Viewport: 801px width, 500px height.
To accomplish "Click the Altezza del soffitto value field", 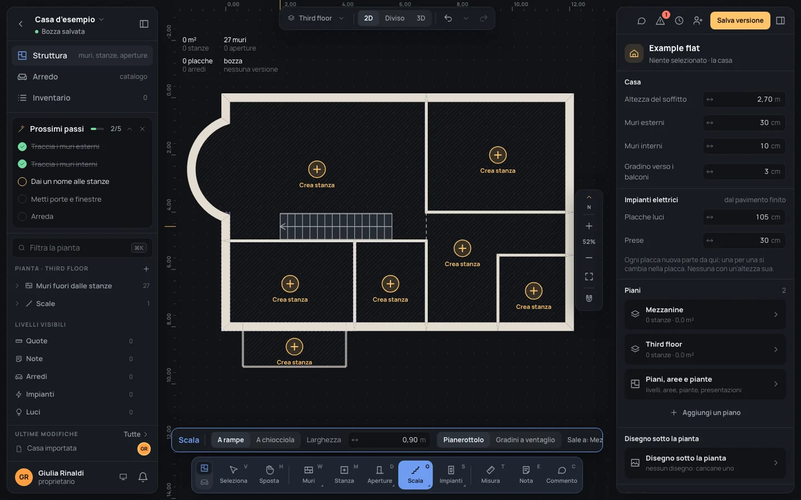I will 744,99.
